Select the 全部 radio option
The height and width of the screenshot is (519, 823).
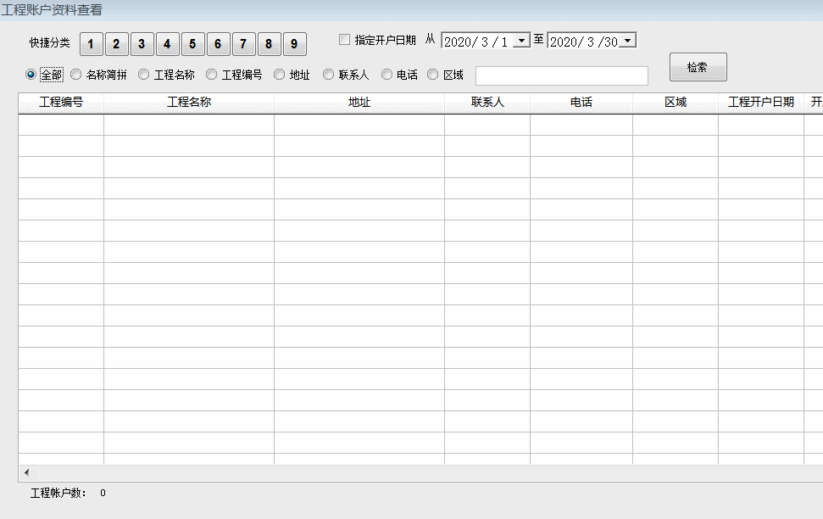31,75
